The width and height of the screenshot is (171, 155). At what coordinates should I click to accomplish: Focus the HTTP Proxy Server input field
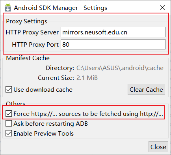(113, 32)
